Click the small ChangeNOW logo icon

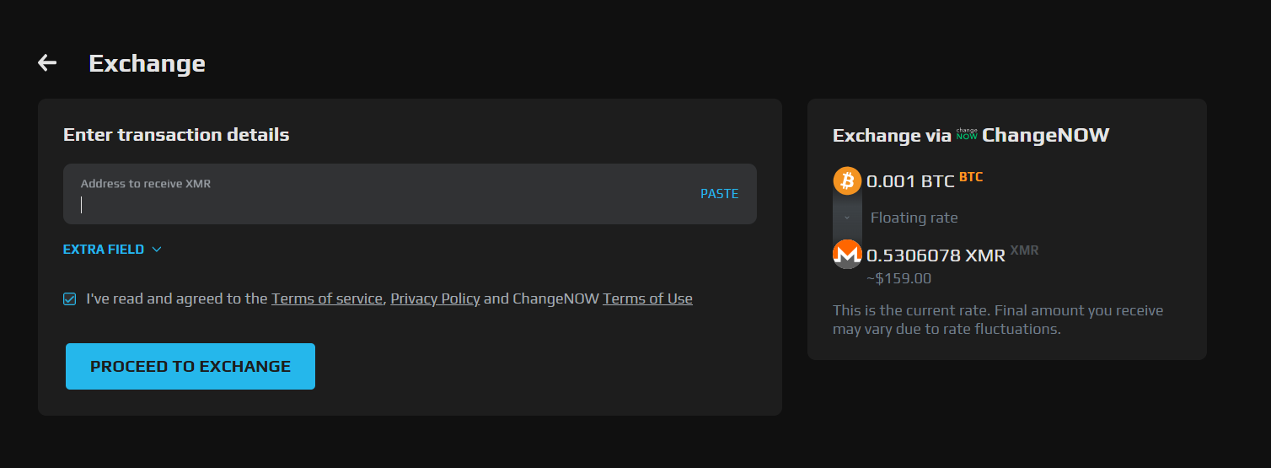pyautogui.click(x=967, y=134)
